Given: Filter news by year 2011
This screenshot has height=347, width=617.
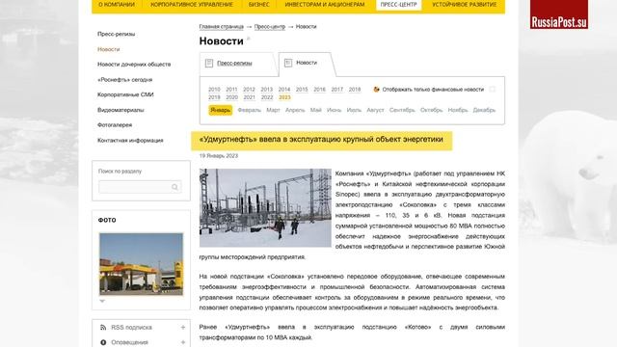Looking at the screenshot, I should (x=231, y=90).
